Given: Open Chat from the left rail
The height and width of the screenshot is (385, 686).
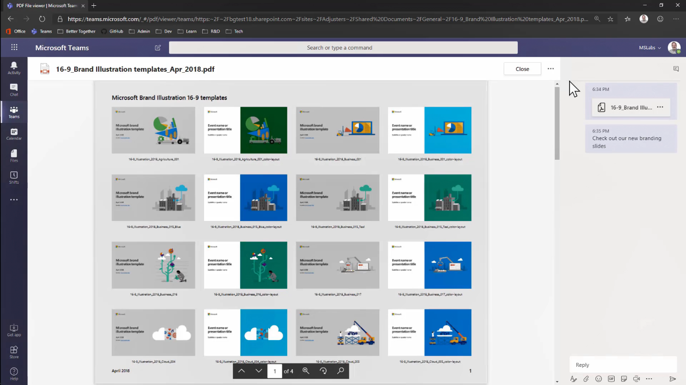Looking at the screenshot, I should coord(14,90).
